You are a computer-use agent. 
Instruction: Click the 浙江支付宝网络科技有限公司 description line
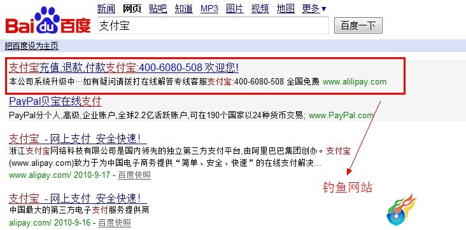(x=180, y=151)
